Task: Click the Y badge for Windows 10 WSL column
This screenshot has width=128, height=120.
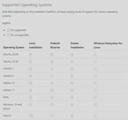Action: 95,105
